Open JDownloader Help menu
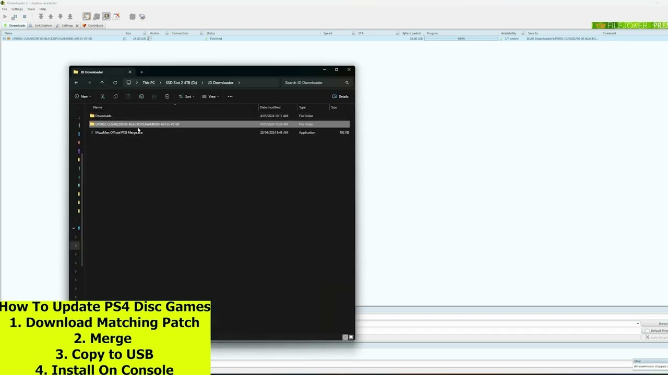Image resolution: width=668 pixels, height=375 pixels. click(43, 9)
